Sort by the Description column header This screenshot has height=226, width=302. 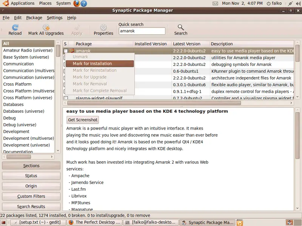pos(251,44)
